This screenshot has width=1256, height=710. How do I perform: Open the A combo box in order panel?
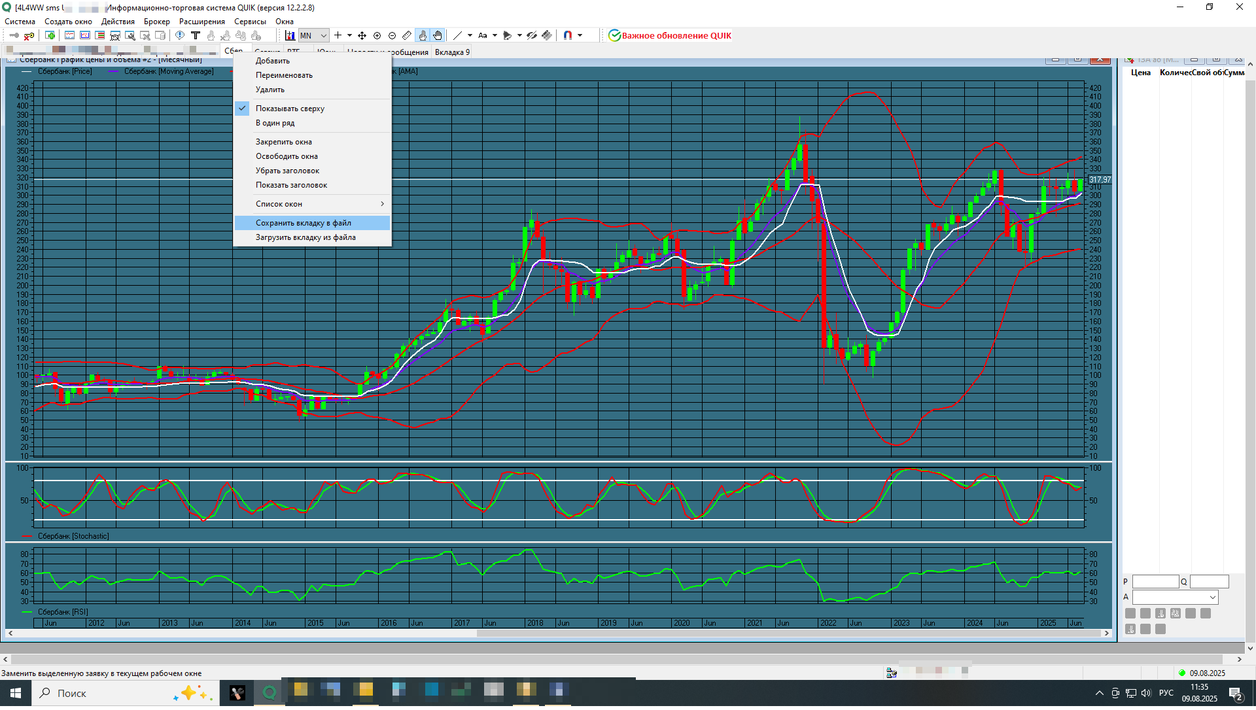point(1212,598)
